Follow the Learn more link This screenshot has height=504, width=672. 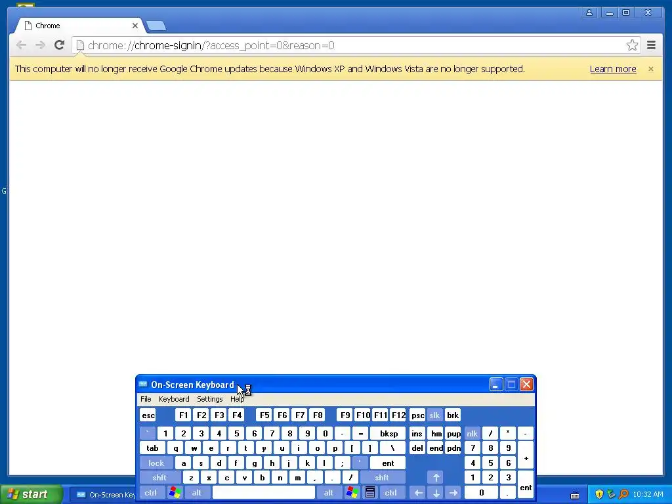613,69
